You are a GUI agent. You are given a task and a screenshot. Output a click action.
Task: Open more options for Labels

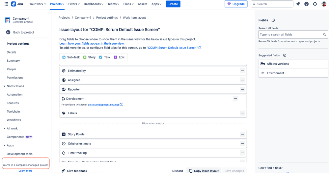coord(242,113)
